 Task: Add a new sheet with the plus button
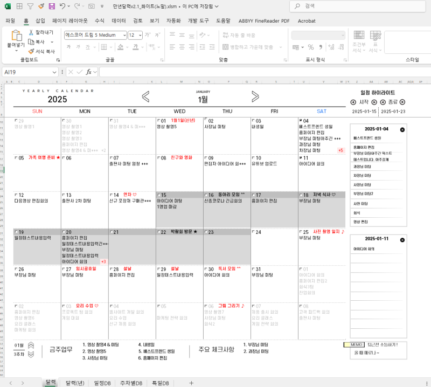[191, 383]
